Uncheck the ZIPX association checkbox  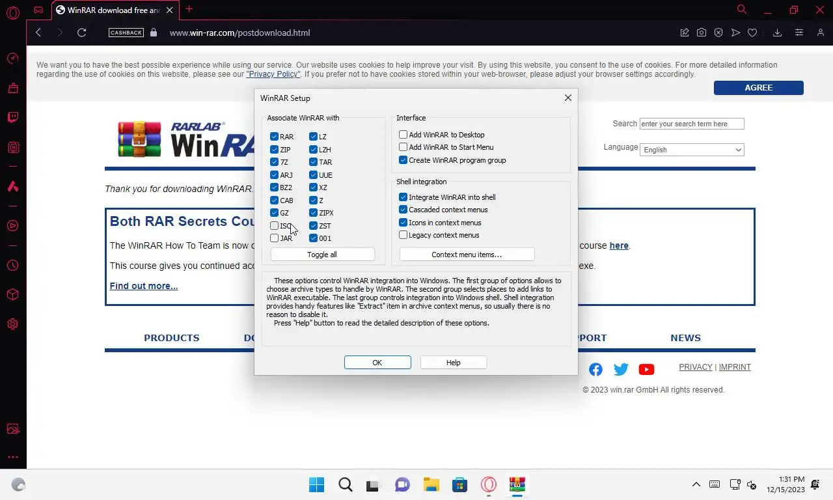(x=313, y=213)
